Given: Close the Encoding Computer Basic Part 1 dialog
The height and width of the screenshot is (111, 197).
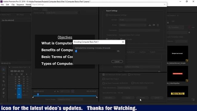Looking at the screenshot, I should click(x=123, y=42).
